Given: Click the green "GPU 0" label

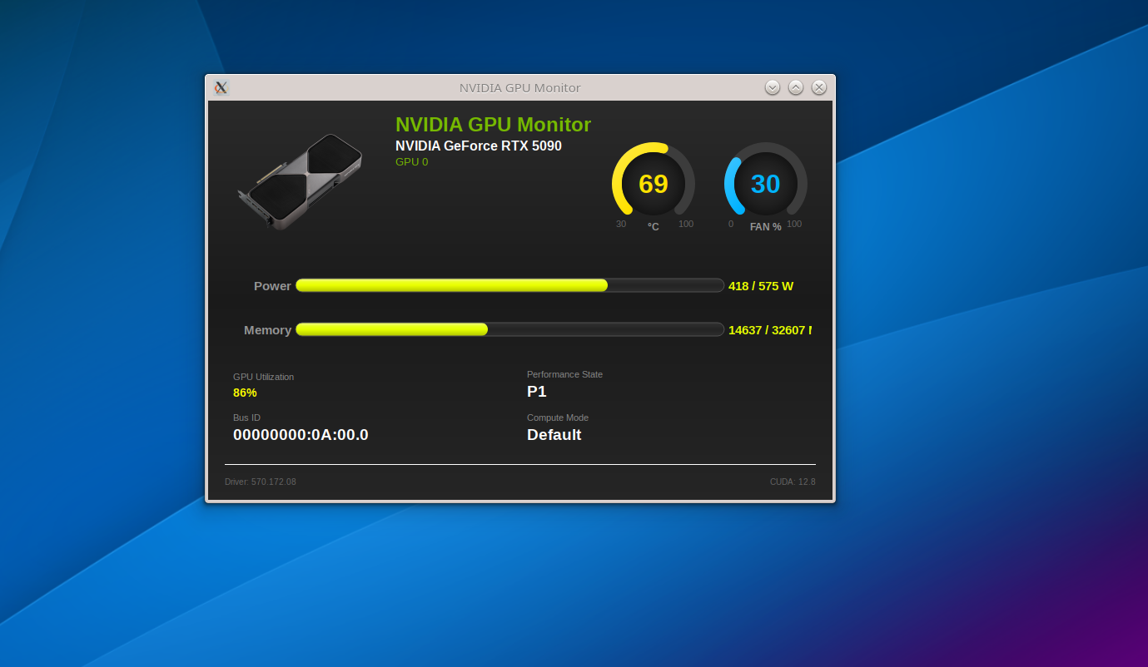Looking at the screenshot, I should tap(412, 162).
